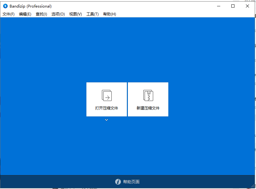Open the 编辑(E) menu
Screen dimensions: 256x189
pyautogui.click(x=25, y=14)
